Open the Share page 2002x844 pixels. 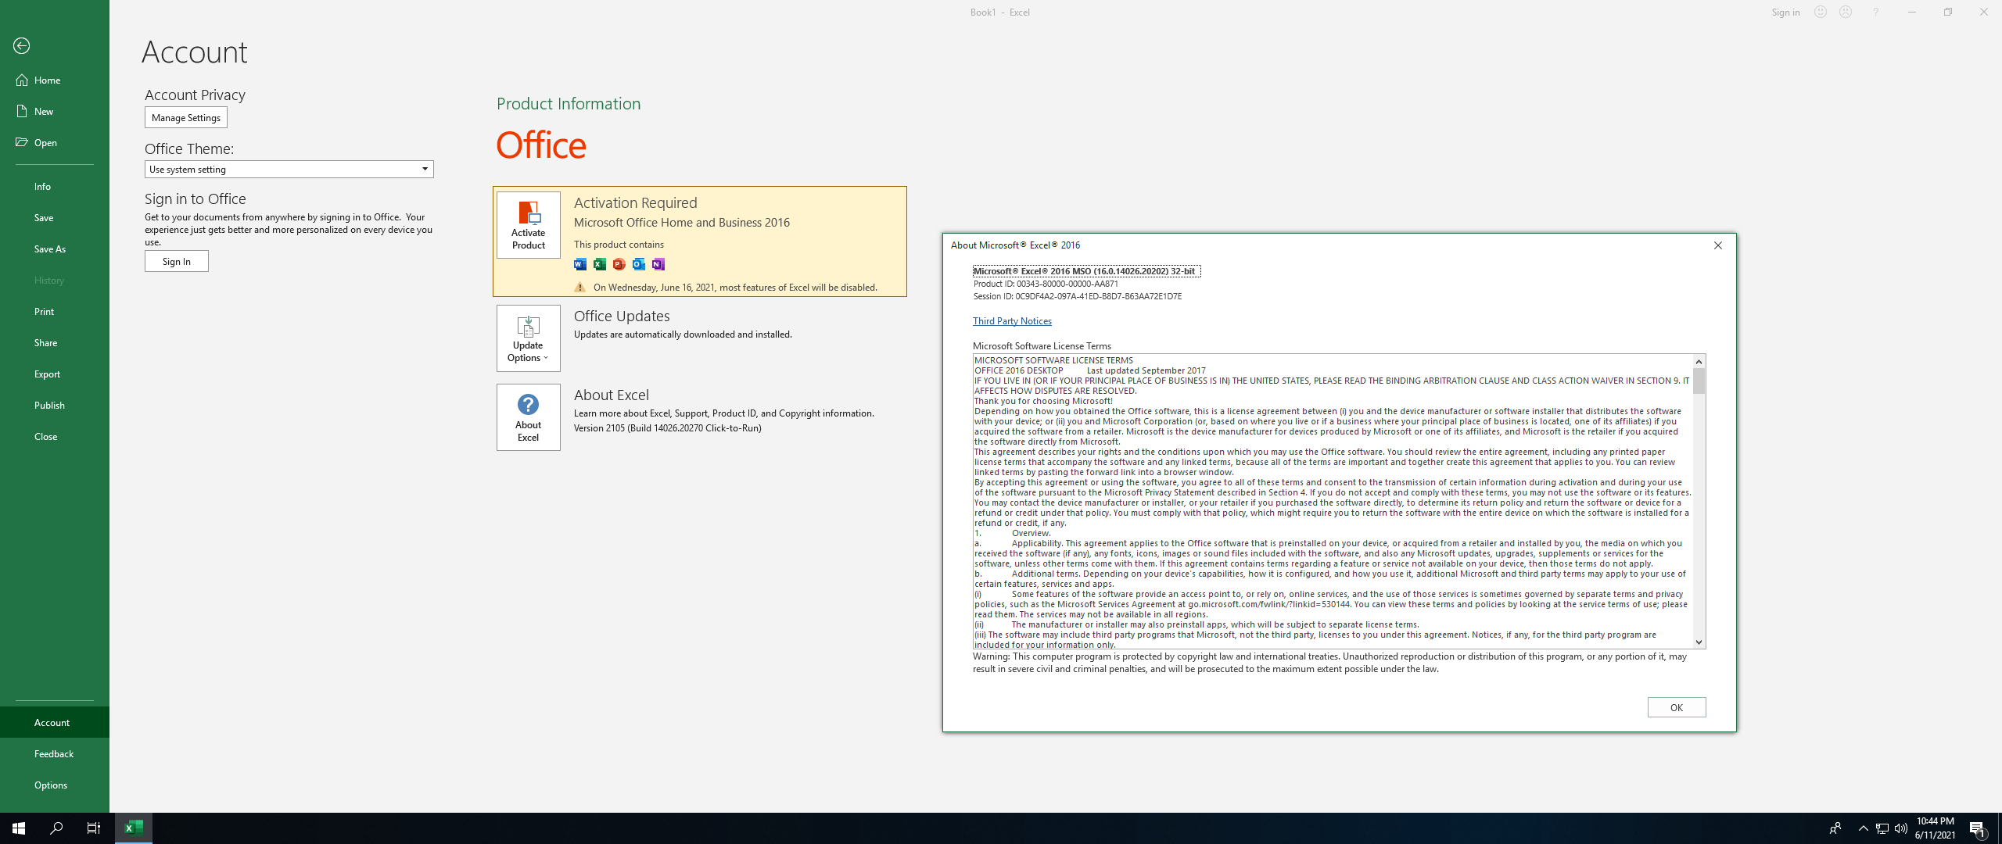pos(55,342)
